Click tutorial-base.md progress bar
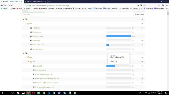 coord(119,45)
